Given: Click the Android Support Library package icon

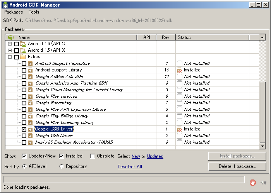Looking at the screenshot, I should (x=30, y=70).
